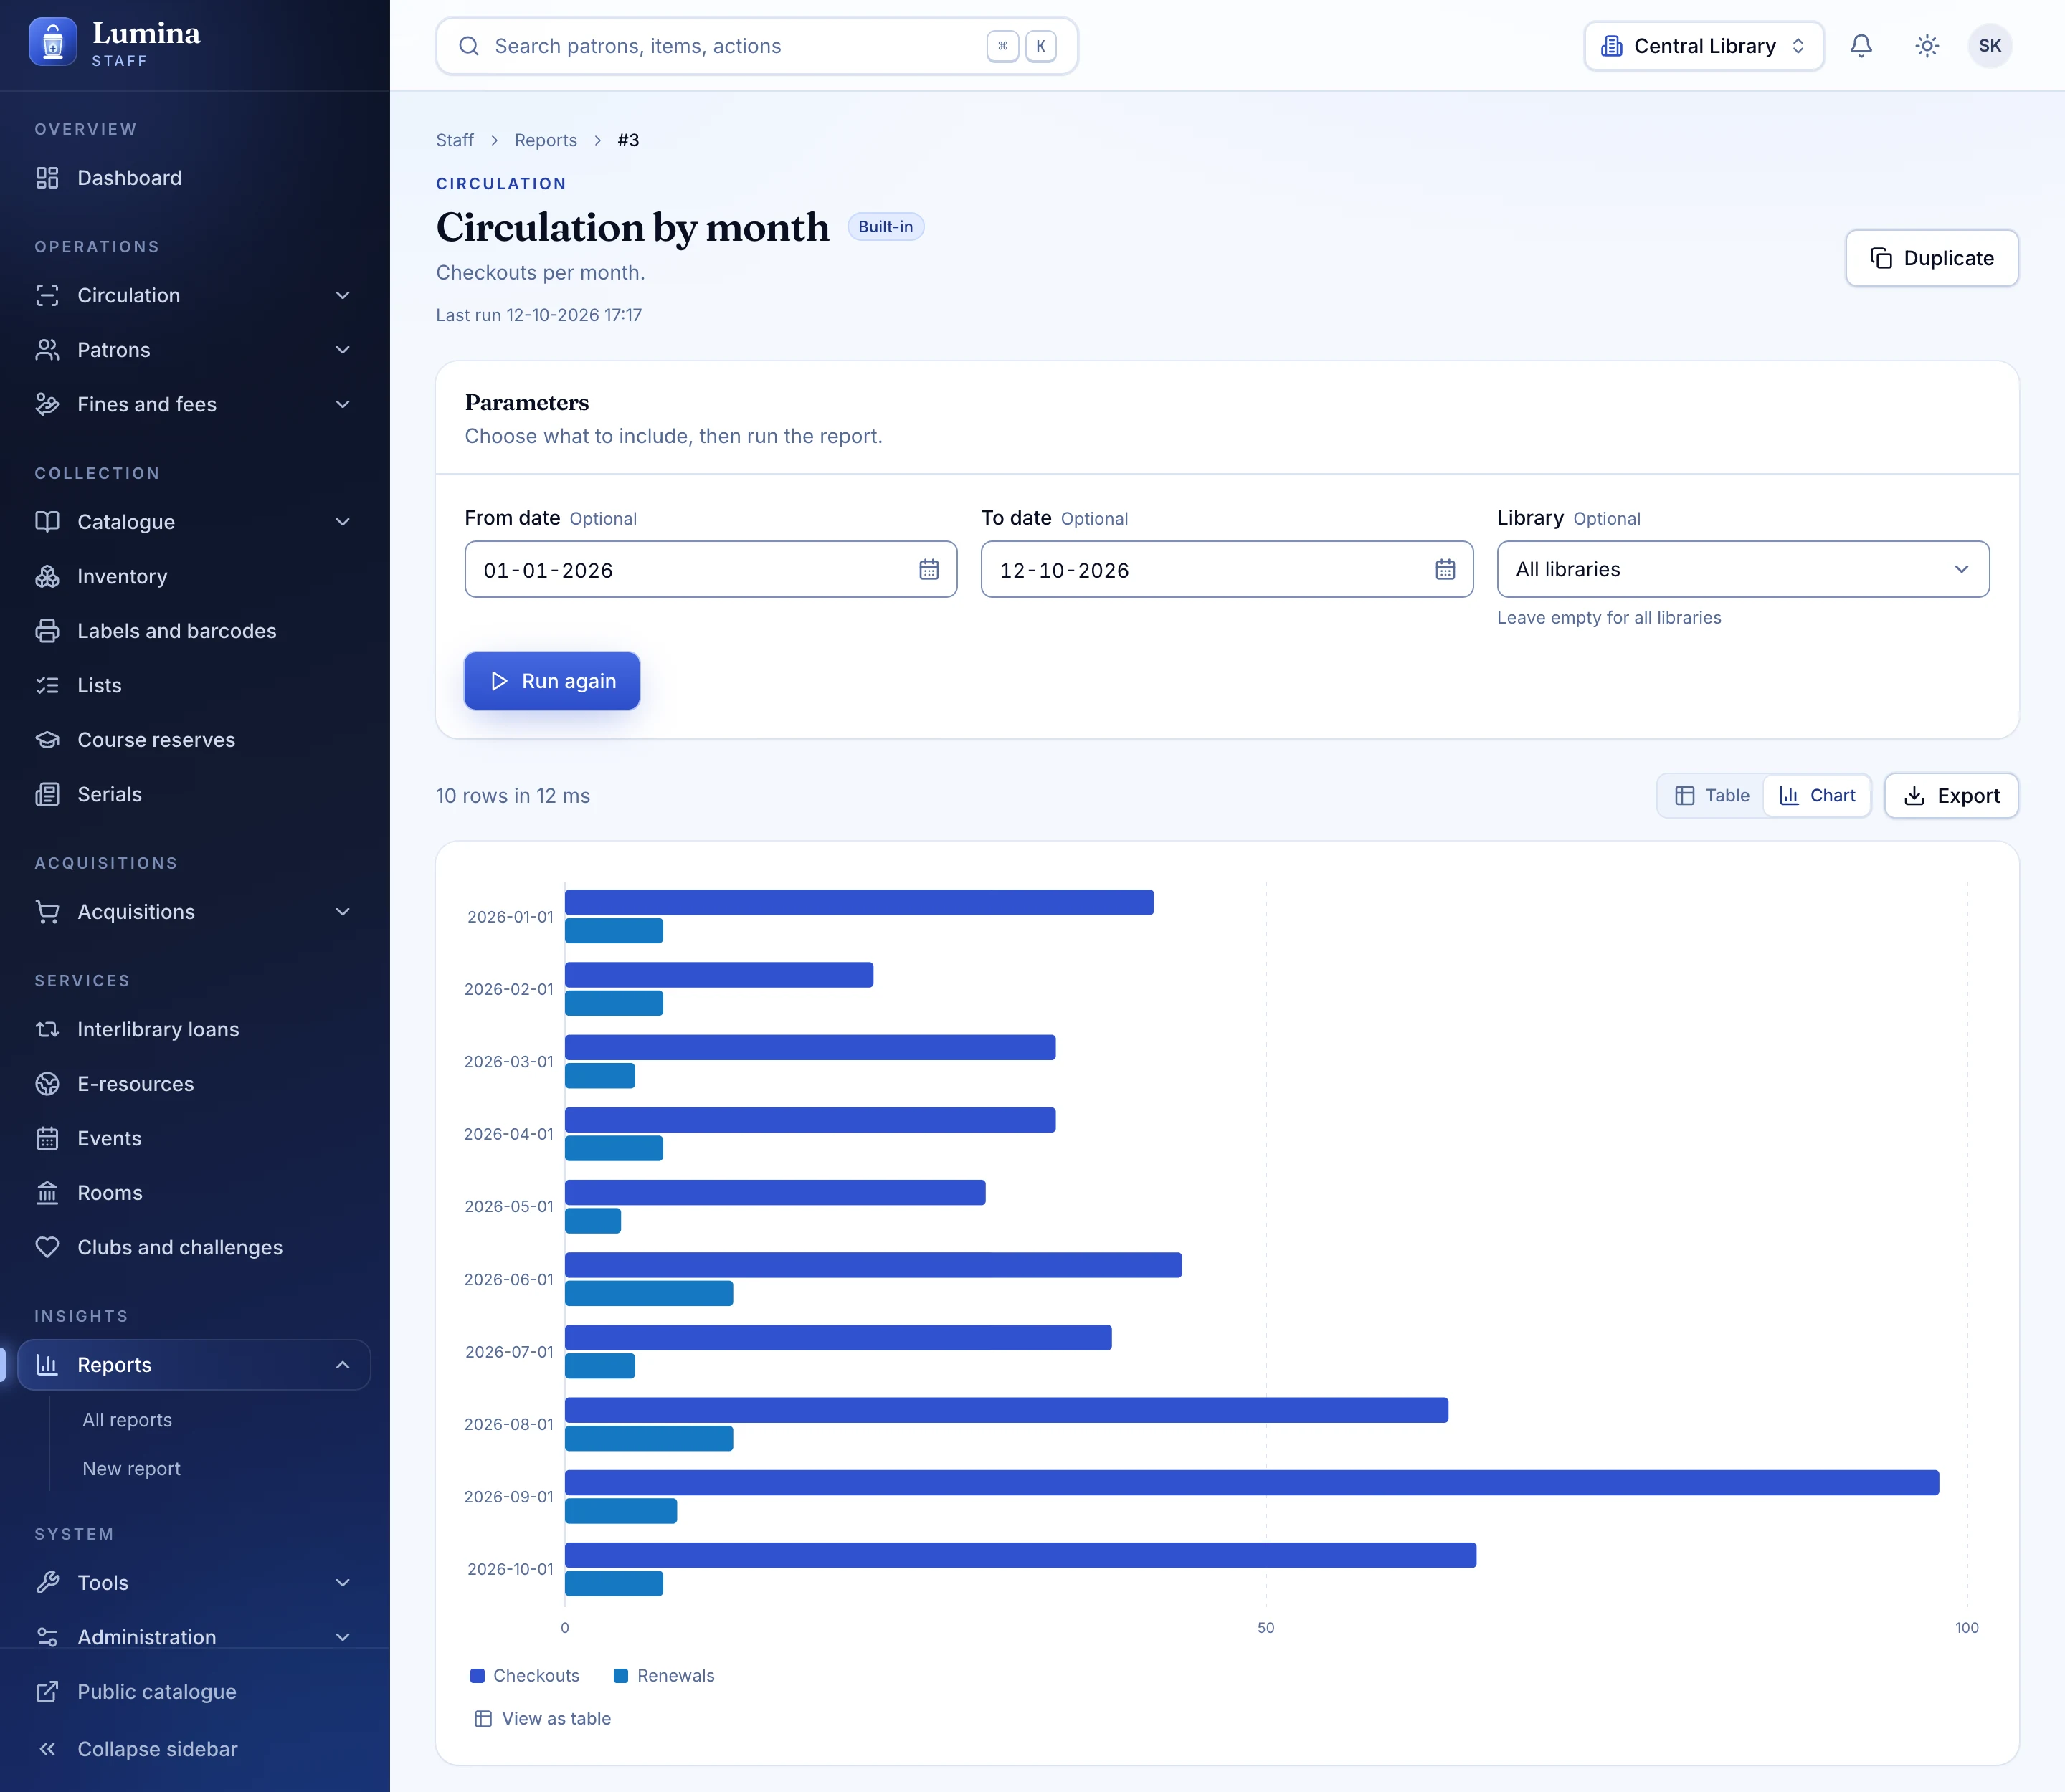Viewport: 2065px width, 1792px height.
Task: Open Interlibrary loans page
Action: point(194,1029)
